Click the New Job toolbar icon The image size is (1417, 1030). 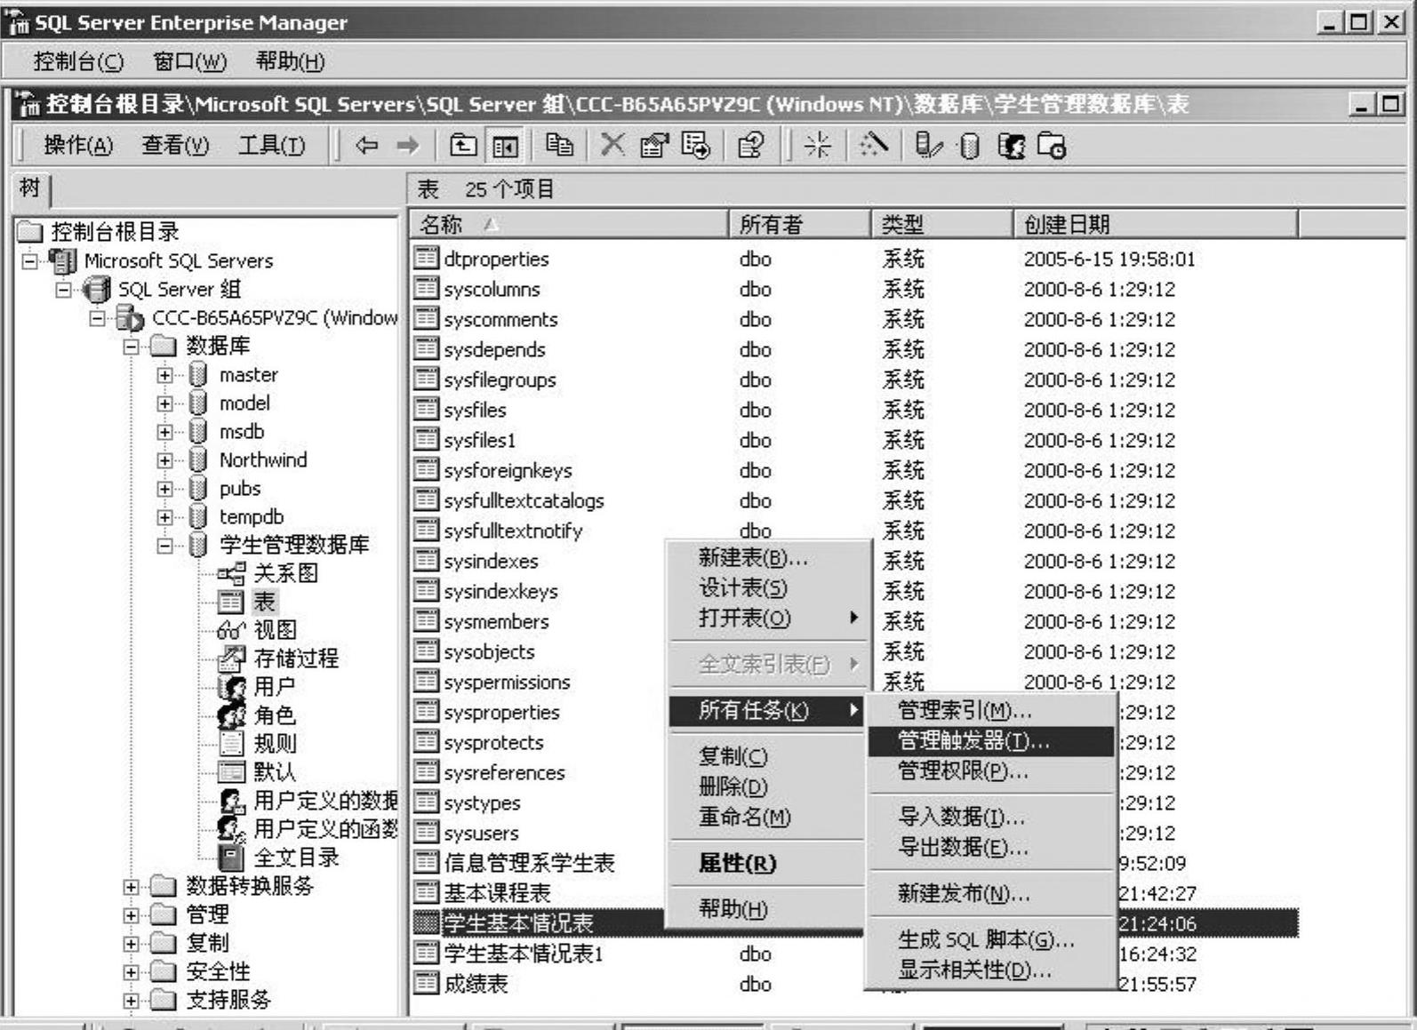coord(1052,145)
